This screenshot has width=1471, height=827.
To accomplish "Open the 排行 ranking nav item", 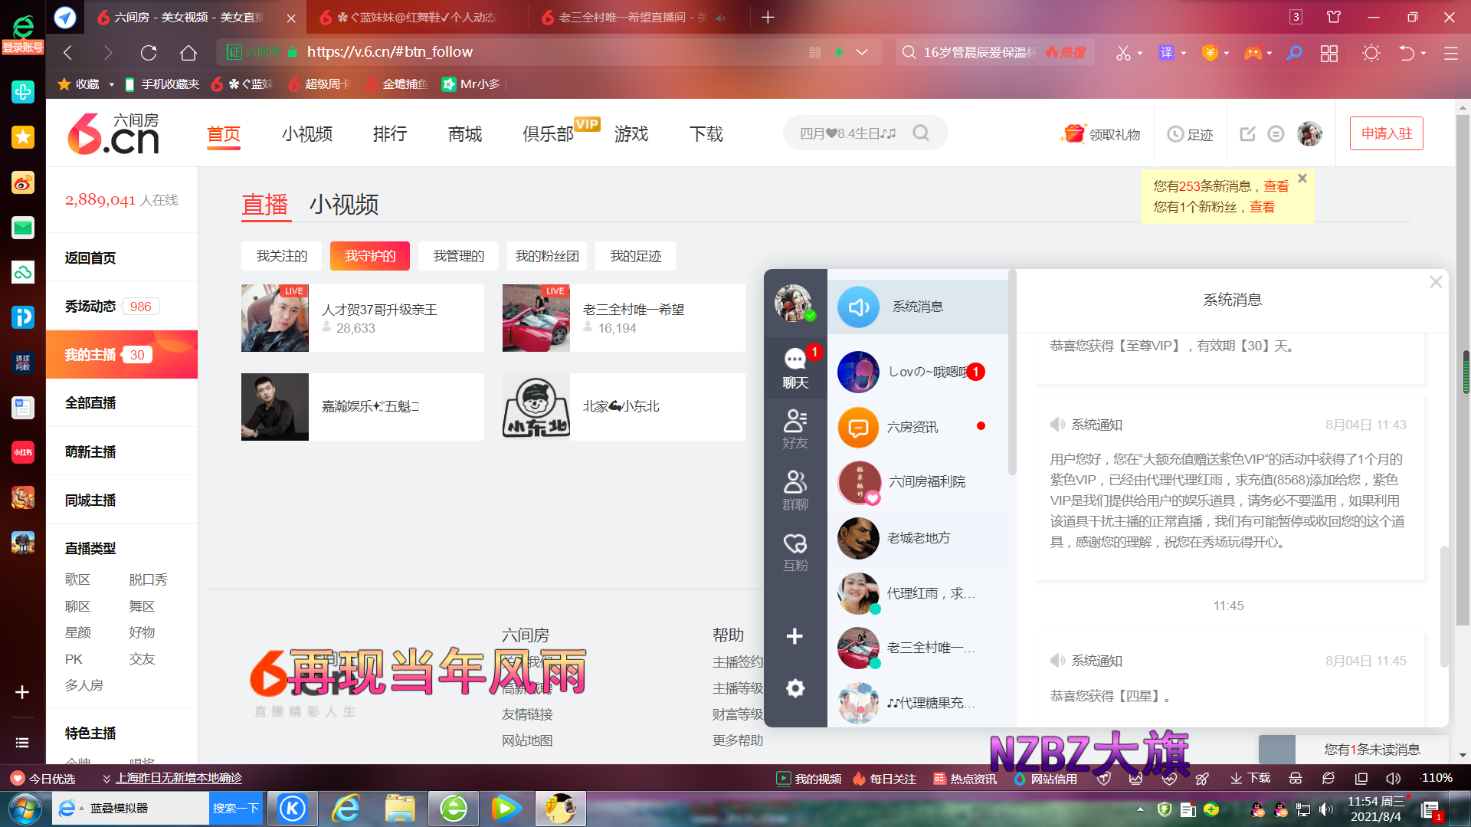I will (x=390, y=134).
